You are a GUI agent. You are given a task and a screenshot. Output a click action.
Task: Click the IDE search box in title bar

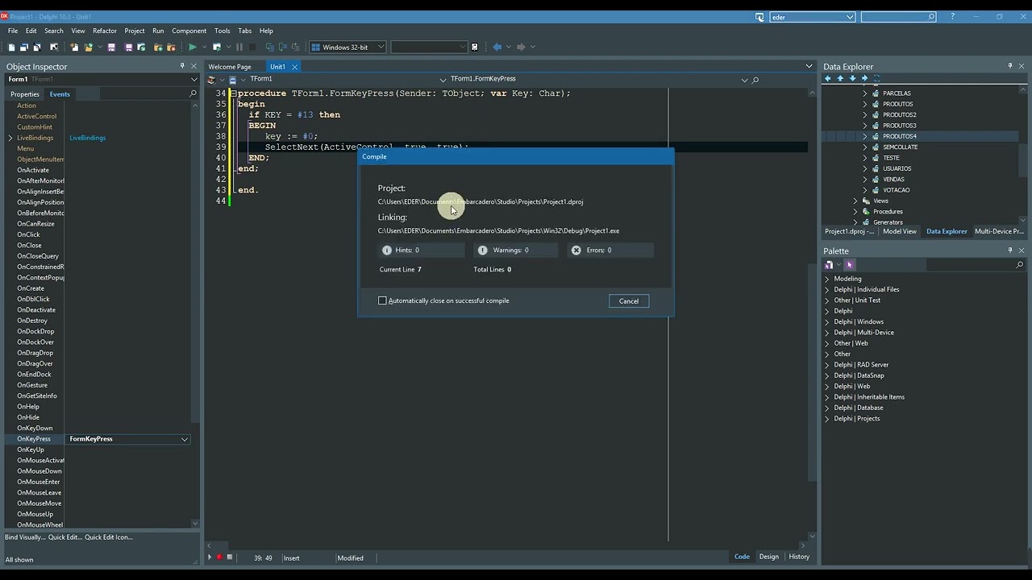tap(898, 17)
